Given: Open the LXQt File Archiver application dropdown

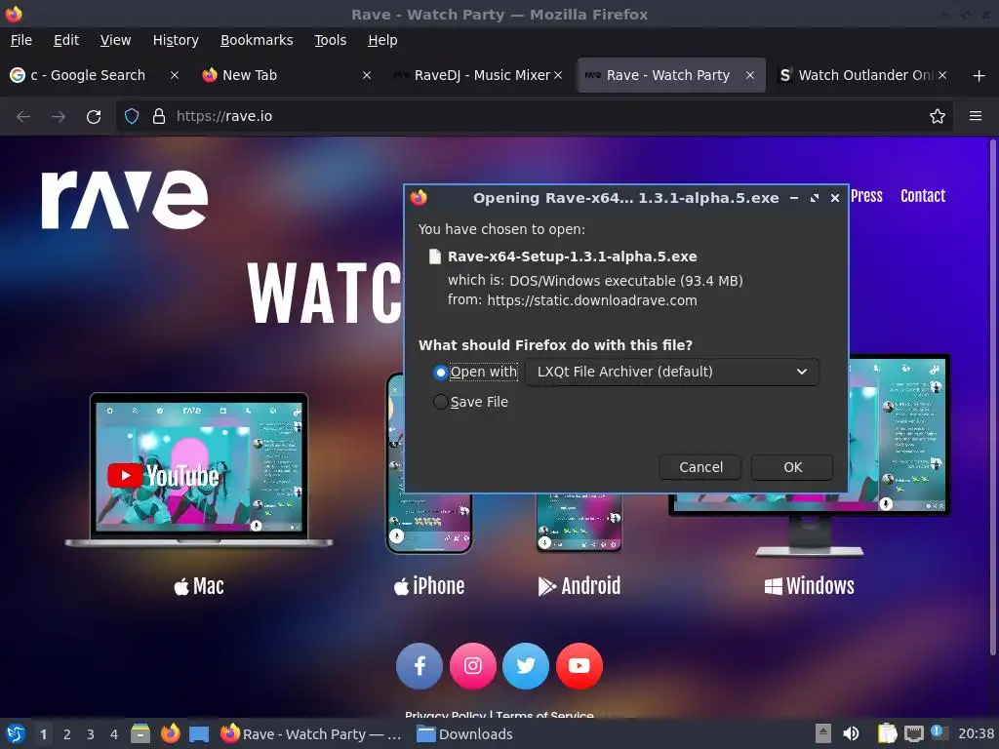Looking at the screenshot, I should coord(672,372).
